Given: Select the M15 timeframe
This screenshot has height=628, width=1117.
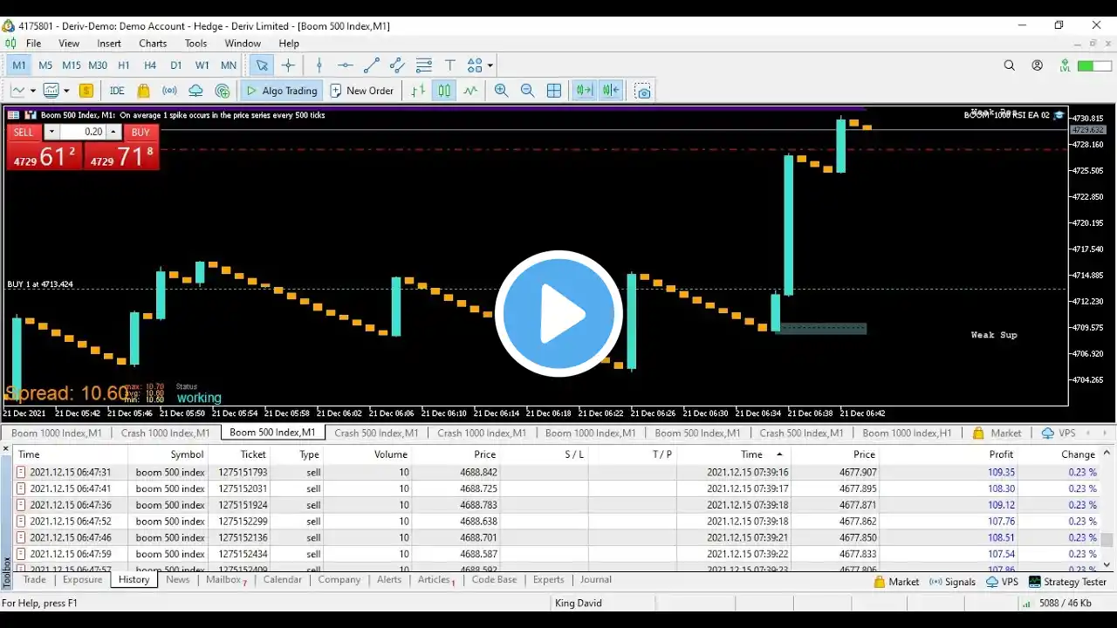Looking at the screenshot, I should (x=72, y=65).
